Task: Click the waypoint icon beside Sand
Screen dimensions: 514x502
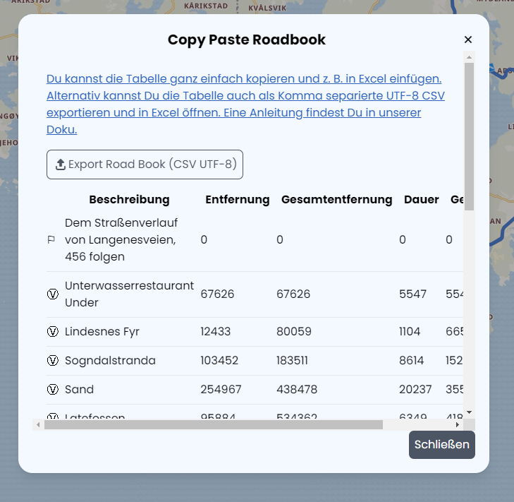Action: coord(52,390)
